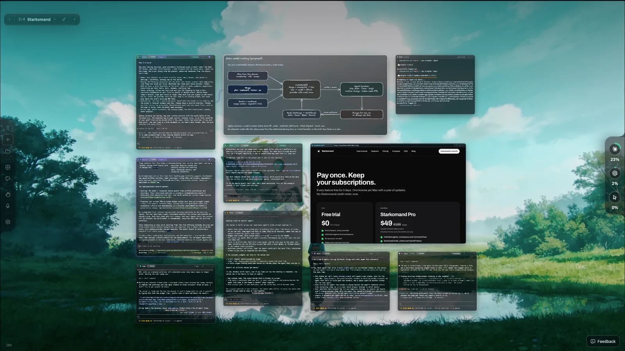Click the pencil rename icon beside Starkomand
The height and width of the screenshot is (351, 625).
tap(64, 19)
